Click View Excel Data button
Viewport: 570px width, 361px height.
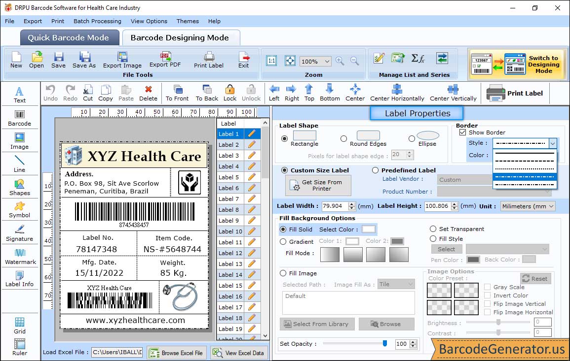[239, 353]
